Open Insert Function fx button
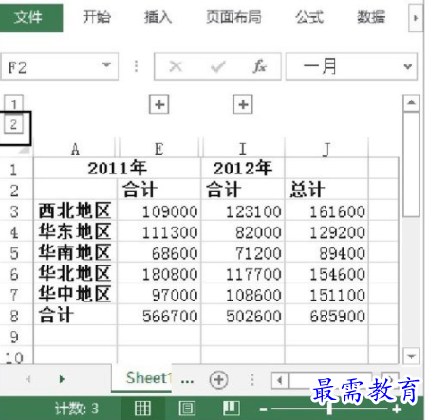Viewport: 428px width, 420px height. (260, 66)
